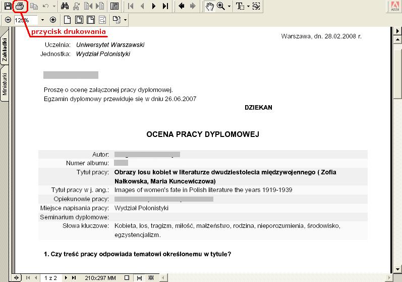Click the Rotate View pages icon

click(117, 20)
